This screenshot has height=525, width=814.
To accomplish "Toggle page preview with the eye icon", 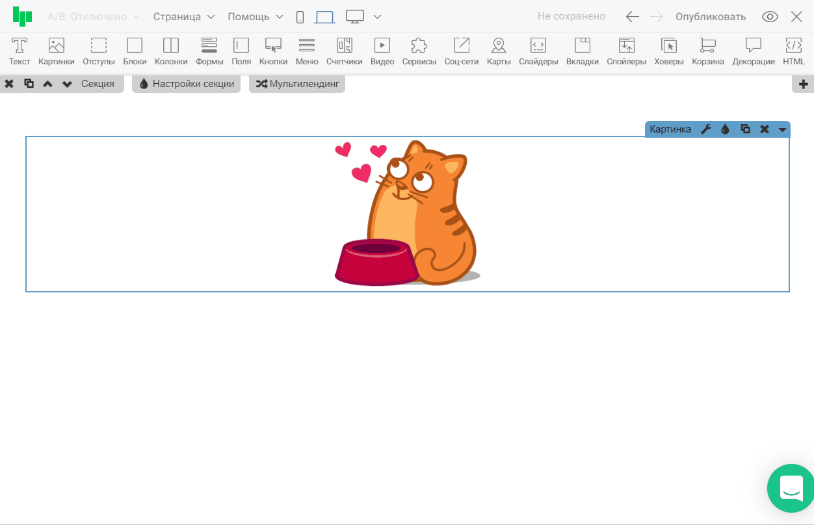I will (770, 17).
